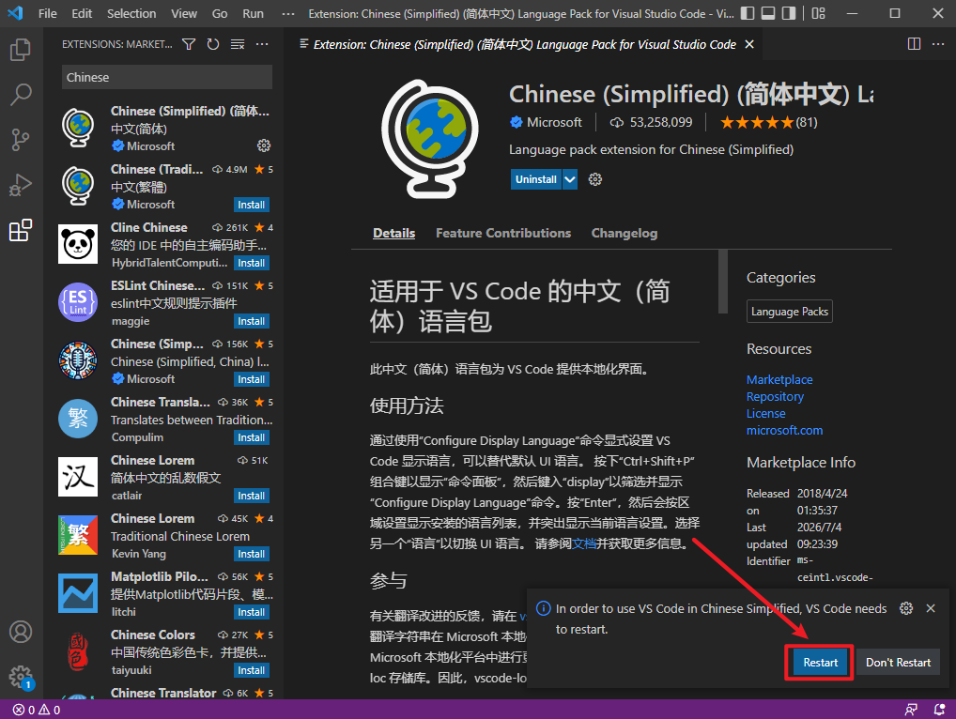
Task: Show errors and warnings in status bar
Action: tap(37, 710)
